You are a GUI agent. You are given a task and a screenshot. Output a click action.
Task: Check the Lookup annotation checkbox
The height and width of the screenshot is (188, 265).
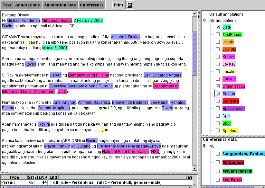pyautogui.click(x=218, y=79)
